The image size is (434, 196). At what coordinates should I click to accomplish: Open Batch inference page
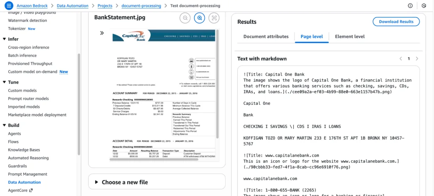tap(22, 56)
